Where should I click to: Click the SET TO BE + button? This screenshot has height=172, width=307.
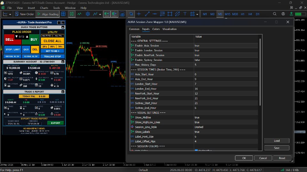point(52,51)
